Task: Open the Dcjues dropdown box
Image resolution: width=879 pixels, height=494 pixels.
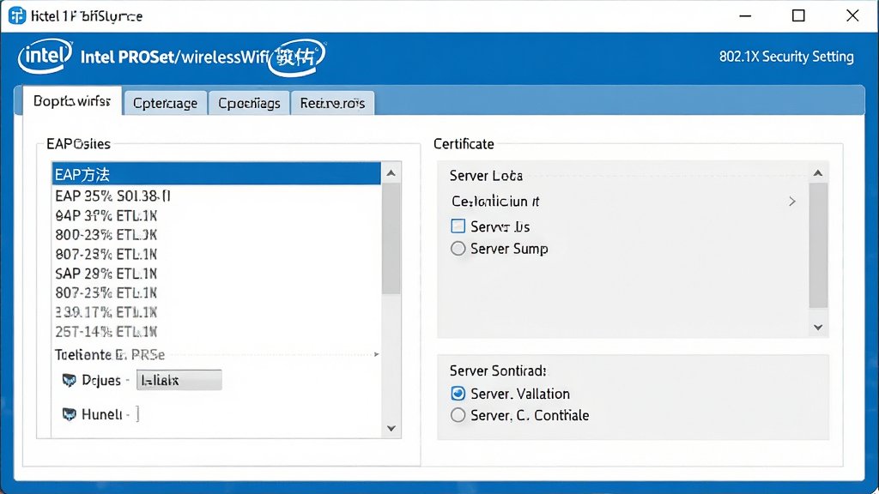Action: click(179, 380)
